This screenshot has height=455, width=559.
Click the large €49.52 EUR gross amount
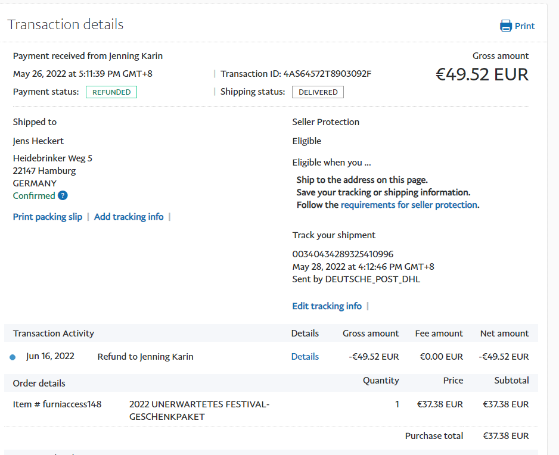coord(482,74)
